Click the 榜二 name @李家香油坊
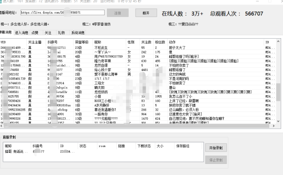 [x=101, y=24]
